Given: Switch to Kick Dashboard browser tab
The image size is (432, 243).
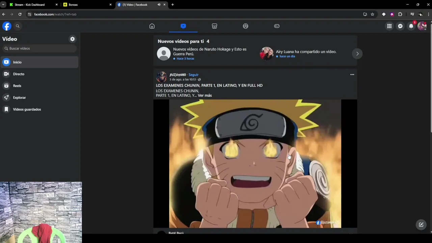Looking at the screenshot, I should (33, 5).
